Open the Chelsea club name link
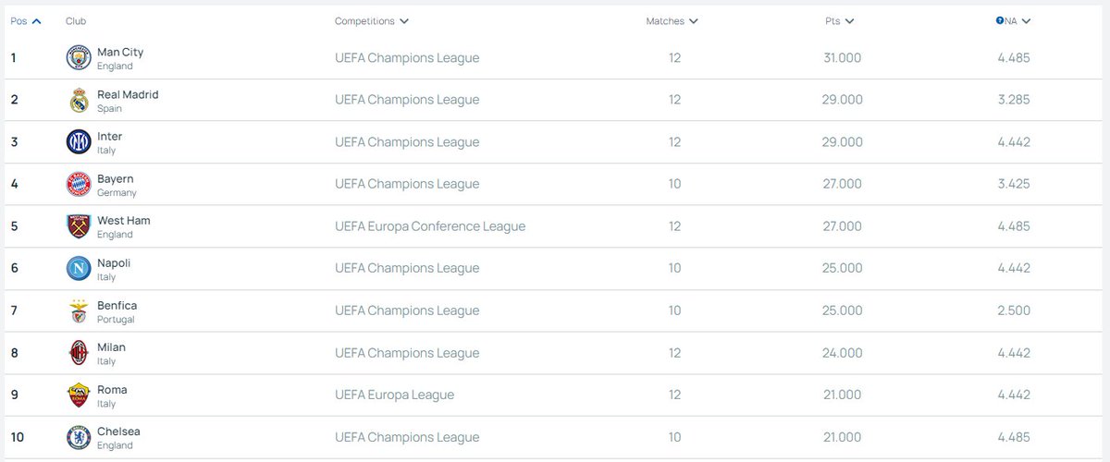This screenshot has width=1110, height=462. pyautogui.click(x=118, y=432)
